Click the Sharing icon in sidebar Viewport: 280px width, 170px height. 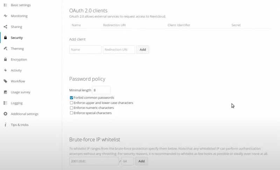click(x=5, y=27)
